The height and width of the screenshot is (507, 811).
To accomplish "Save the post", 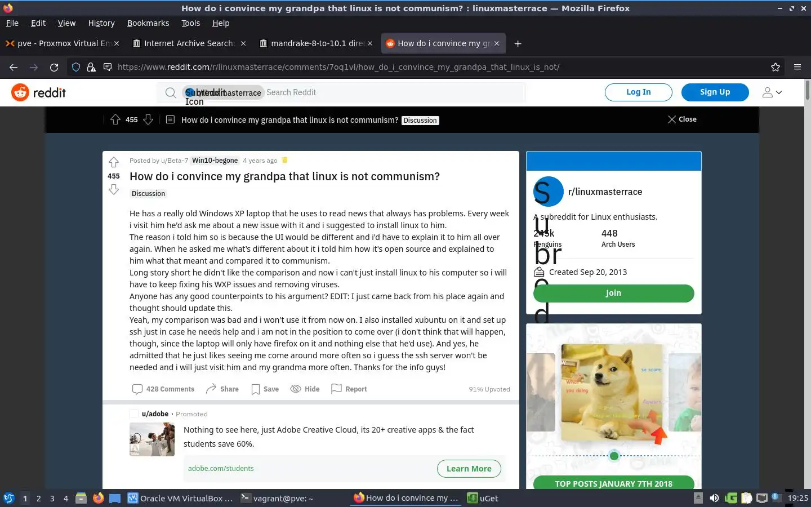I will (x=265, y=389).
